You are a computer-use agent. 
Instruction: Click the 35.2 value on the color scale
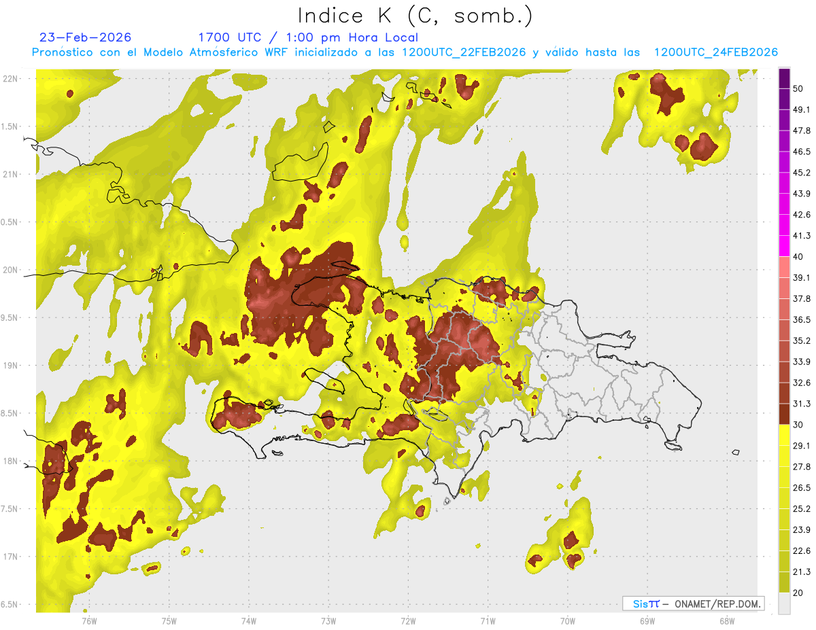coord(802,340)
